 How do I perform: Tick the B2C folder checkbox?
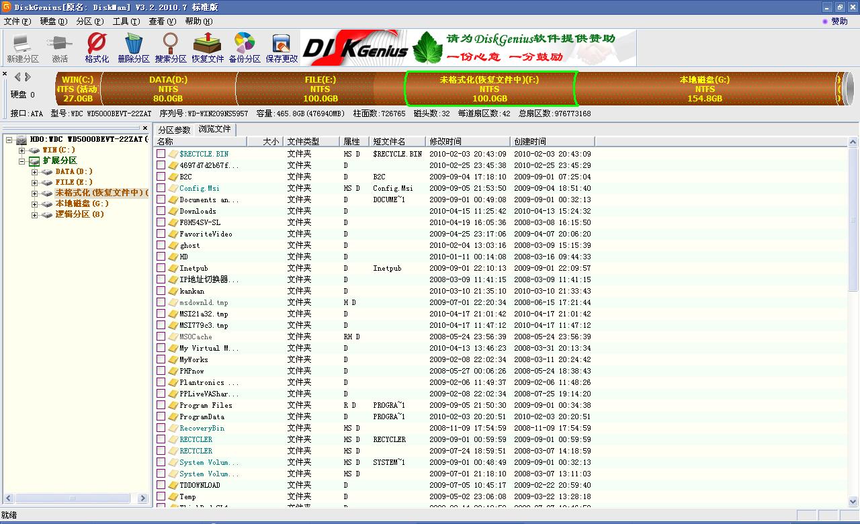(161, 177)
